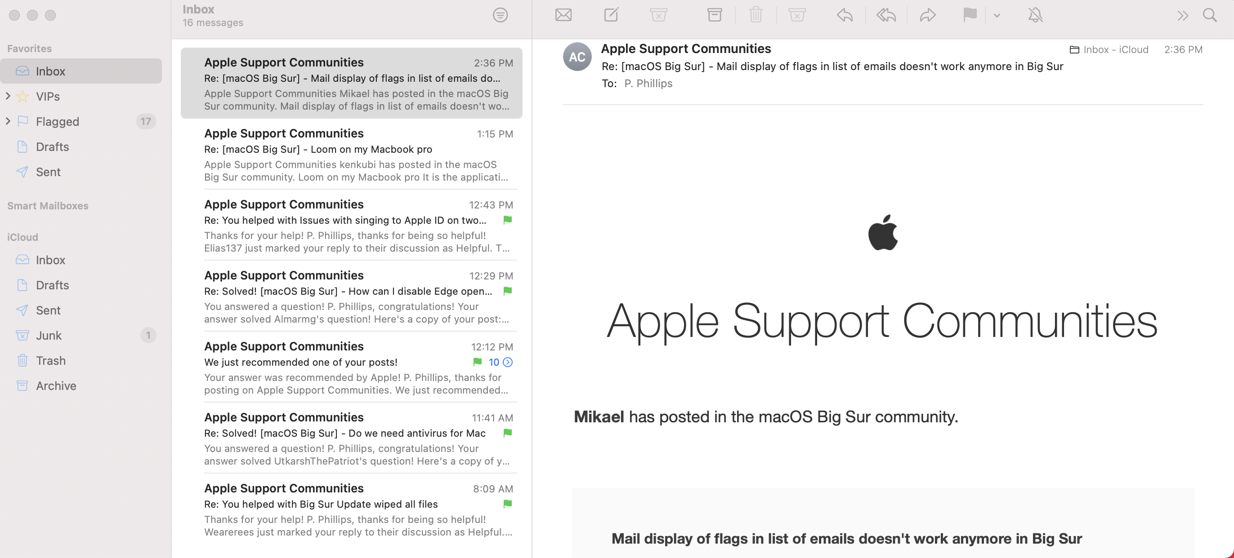The image size is (1234, 558).
Task: Forward the selected message
Action: [927, 15]
